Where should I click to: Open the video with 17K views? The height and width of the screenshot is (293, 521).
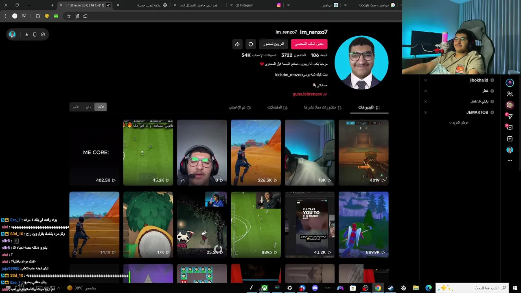tap(148, 225)
